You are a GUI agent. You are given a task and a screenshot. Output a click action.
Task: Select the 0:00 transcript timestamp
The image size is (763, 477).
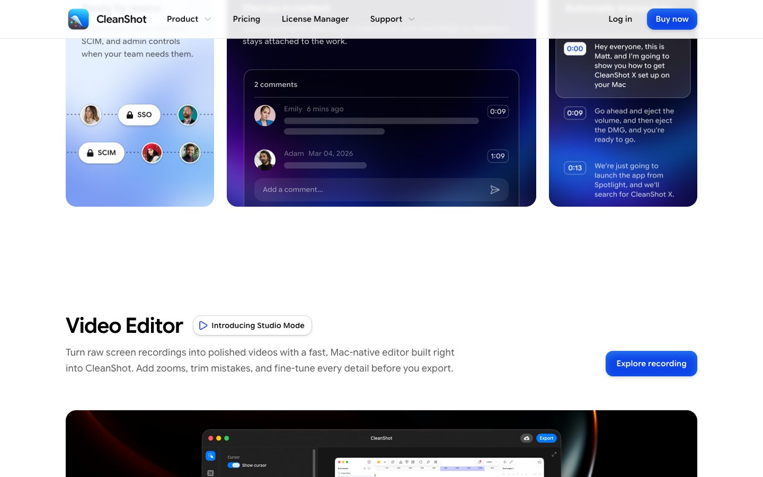tap(575, 49)
